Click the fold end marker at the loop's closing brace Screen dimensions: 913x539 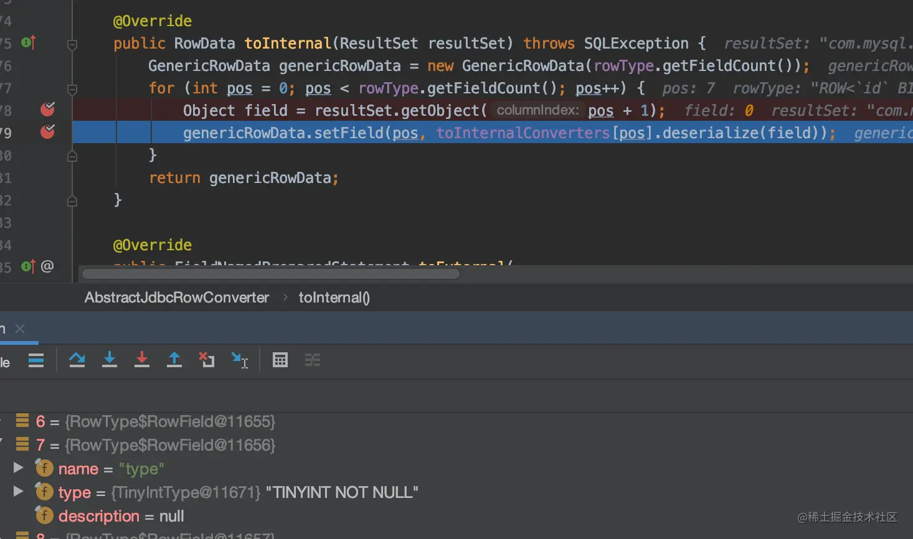tap(72, 156)
